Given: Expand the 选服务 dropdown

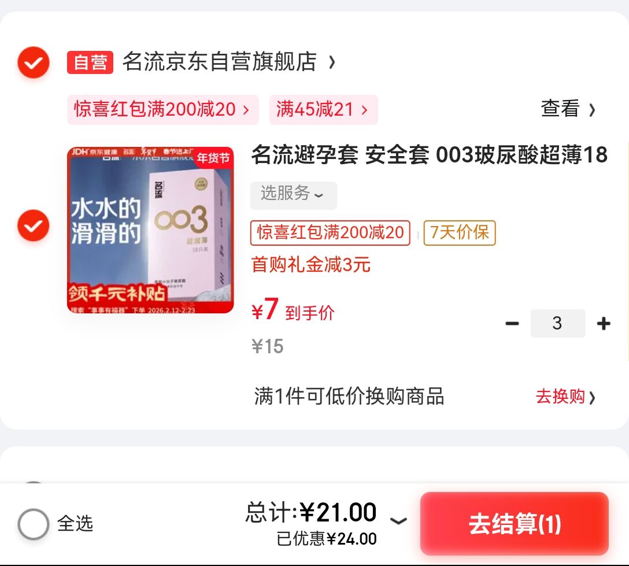Looking at the screenshot, I should tap(294, 195).
